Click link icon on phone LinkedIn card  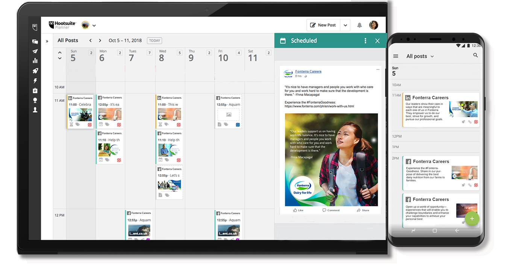tap(470, 122)
